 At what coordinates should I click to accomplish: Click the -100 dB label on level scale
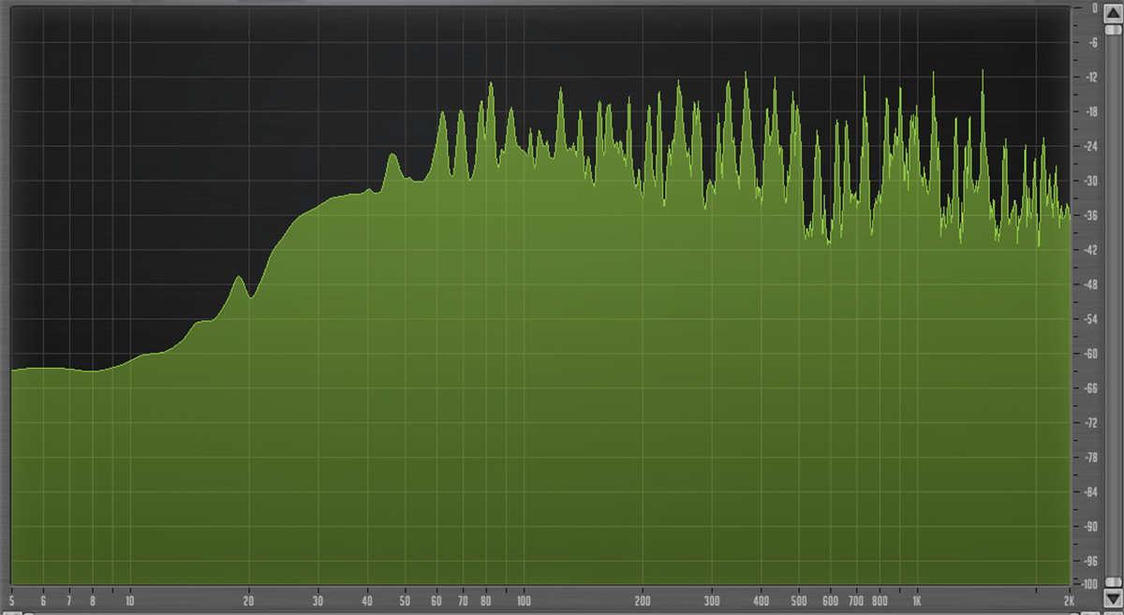(x=1090, y=583)
